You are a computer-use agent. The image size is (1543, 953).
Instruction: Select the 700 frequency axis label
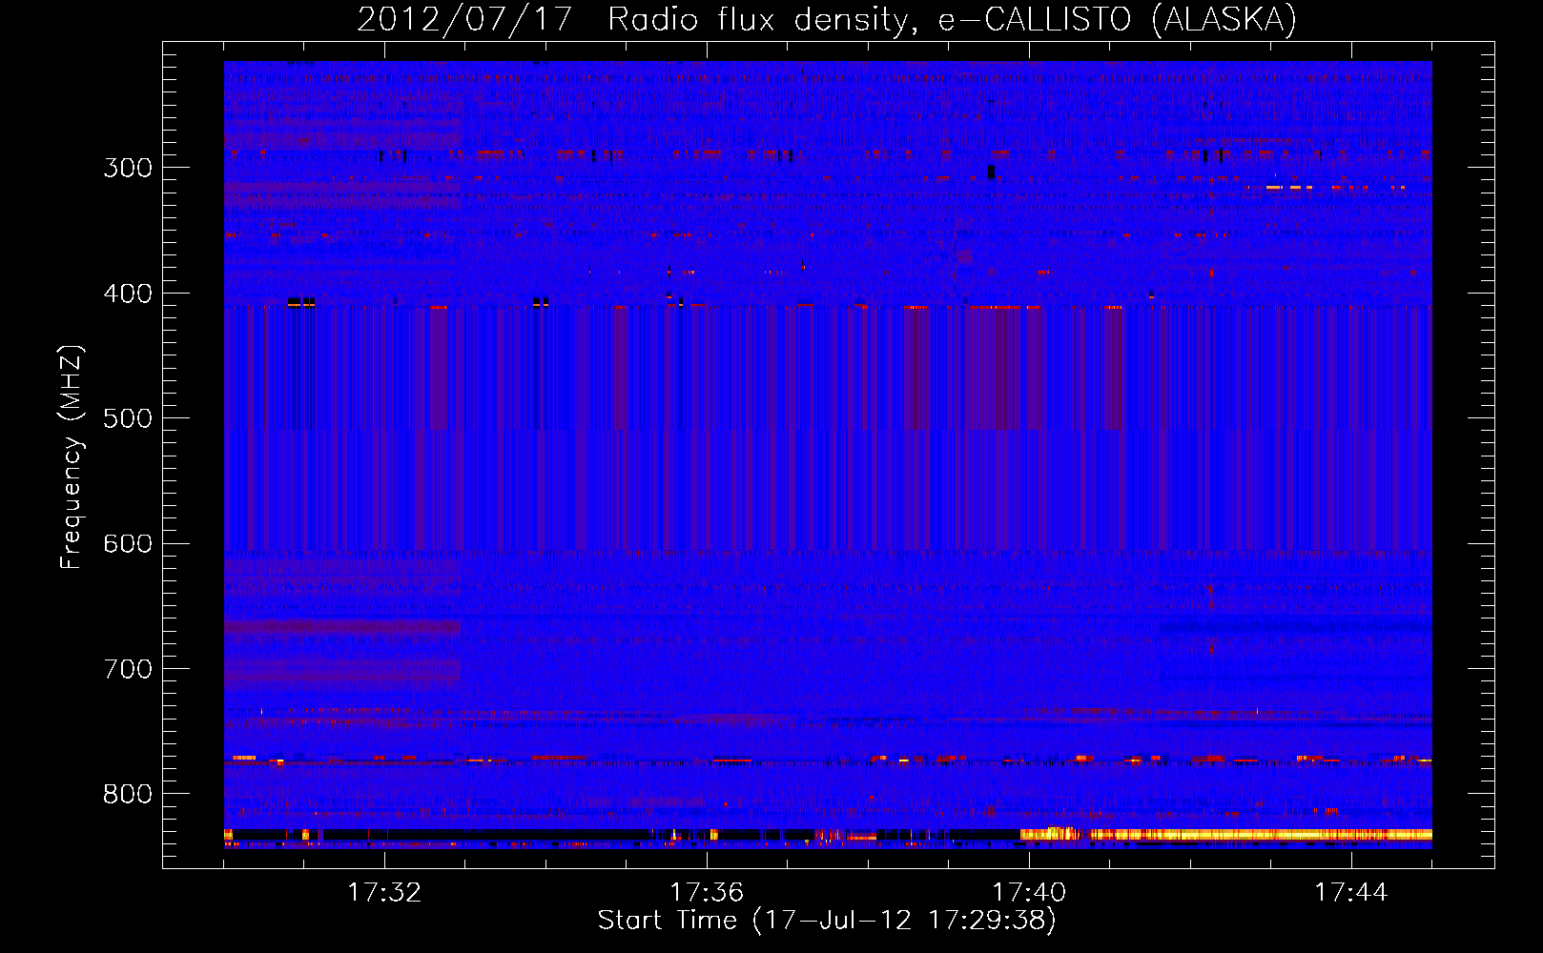128,669
